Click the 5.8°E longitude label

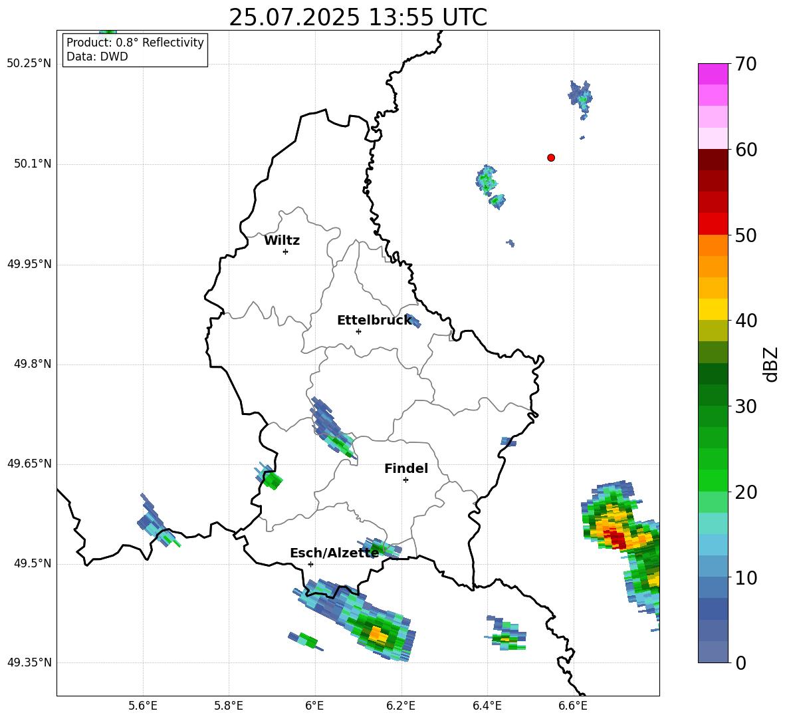[x=229, y=706]
